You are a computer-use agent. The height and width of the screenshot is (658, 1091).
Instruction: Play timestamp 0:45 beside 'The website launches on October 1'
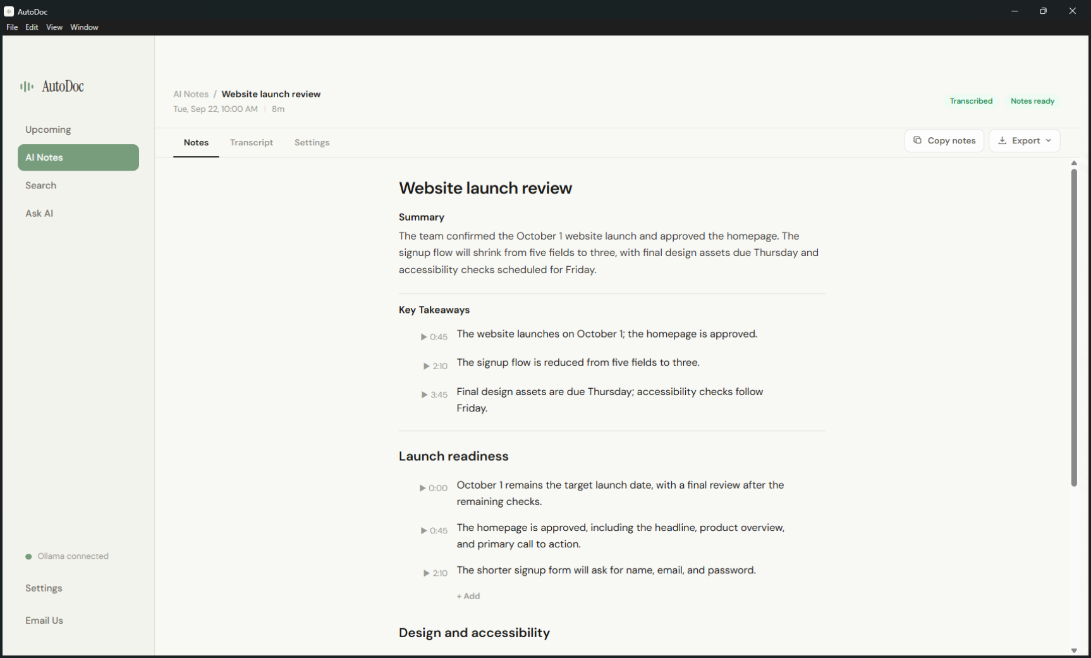click(x=434, y=337)
